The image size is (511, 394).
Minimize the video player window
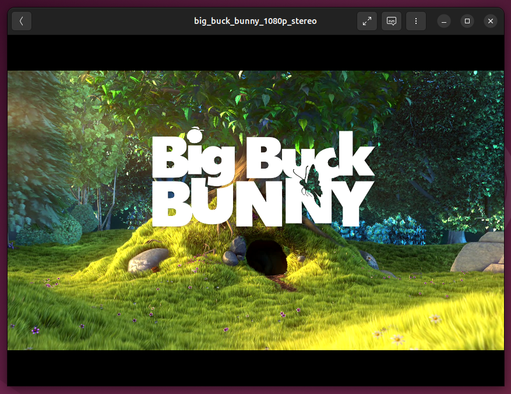444,21
